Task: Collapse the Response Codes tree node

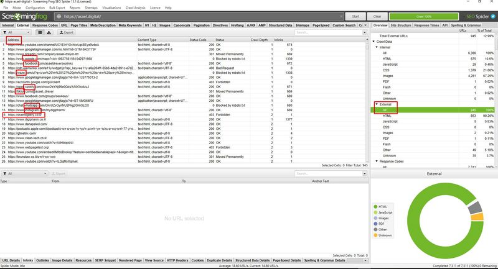Action: [377, 162]
